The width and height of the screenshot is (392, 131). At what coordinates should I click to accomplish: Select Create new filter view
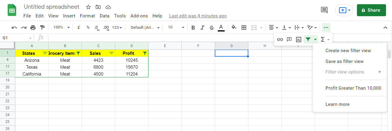[x=348, y=51]
